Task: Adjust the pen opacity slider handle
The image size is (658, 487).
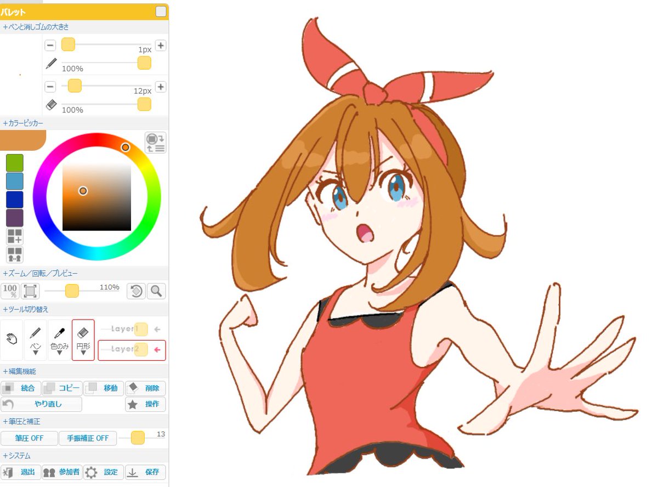Action: [144, 63]
